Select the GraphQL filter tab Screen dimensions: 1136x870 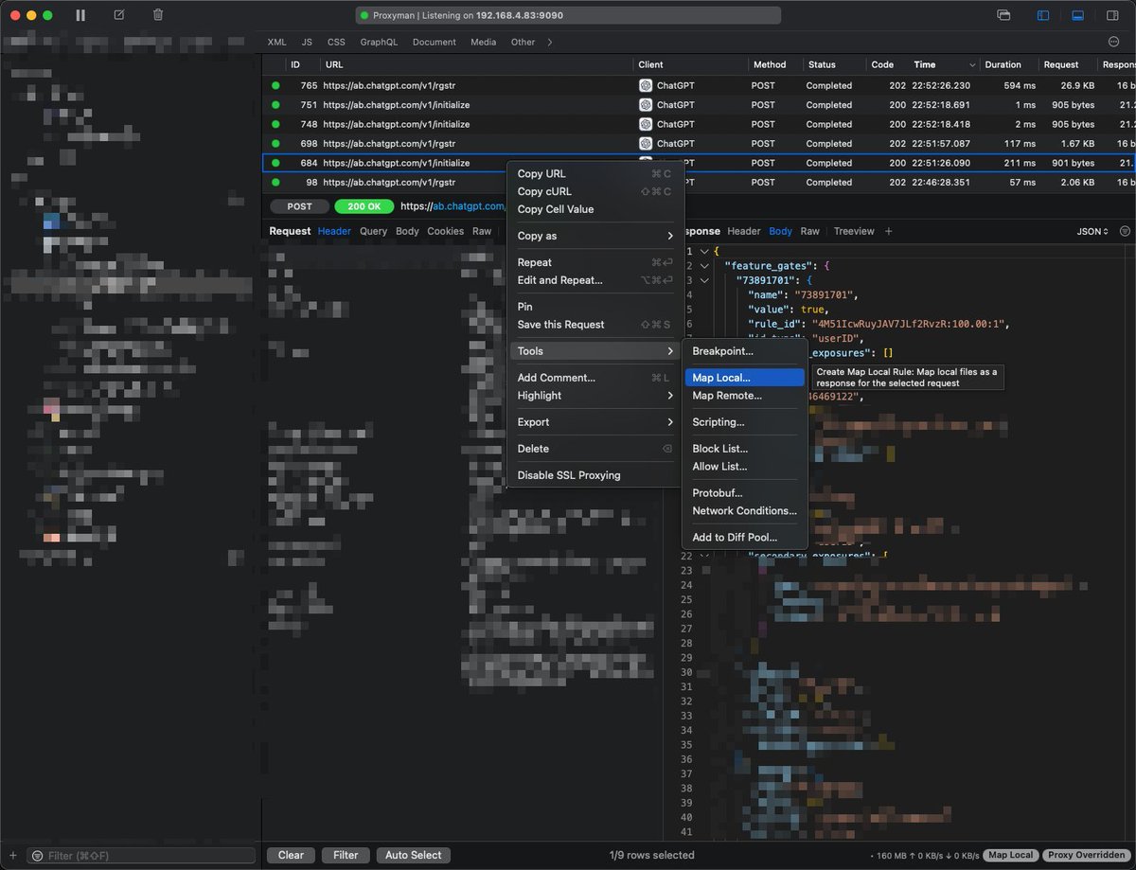click(379, 42)
